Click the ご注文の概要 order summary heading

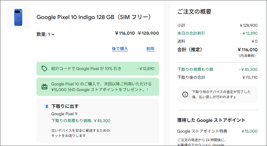pyautogui.click(x=194, y=12)
